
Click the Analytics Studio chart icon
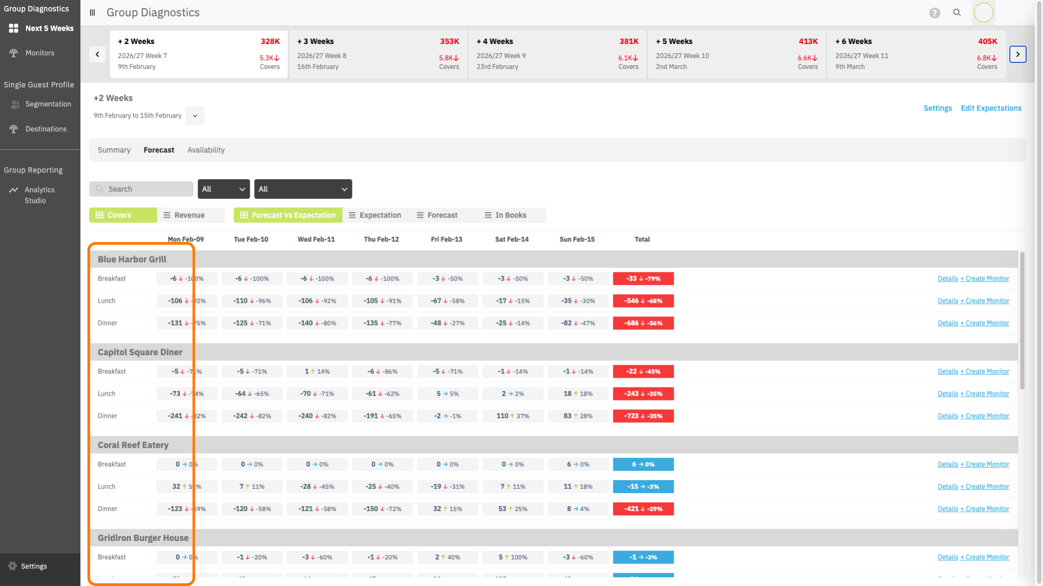pyautogui.click(x=14, y=190)
